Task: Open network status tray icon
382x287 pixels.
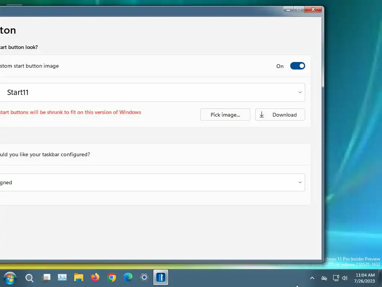Action: tap(336, 278)
